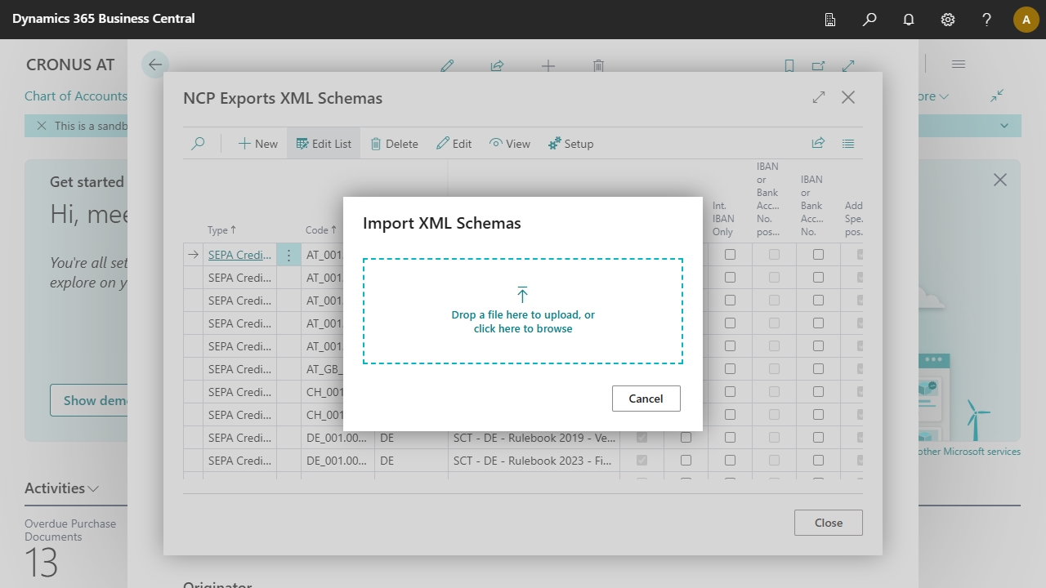
Task: Toggle IBAN or Bank Acc. No. checkbox in first row
Action: (818, 255)
